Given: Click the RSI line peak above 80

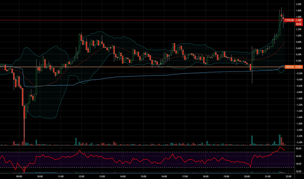Looking at the screenshot, I should point(280,147).
